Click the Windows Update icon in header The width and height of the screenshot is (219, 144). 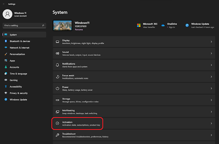pos(187,25)
